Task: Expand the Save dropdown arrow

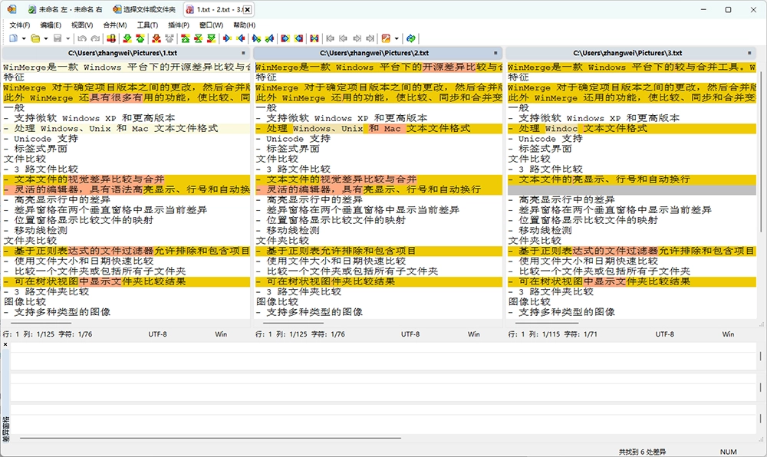Action: (68, 38)
